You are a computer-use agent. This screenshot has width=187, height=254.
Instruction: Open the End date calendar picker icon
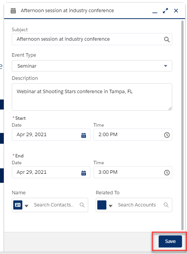pyautogui.click(x=84, y=173)
